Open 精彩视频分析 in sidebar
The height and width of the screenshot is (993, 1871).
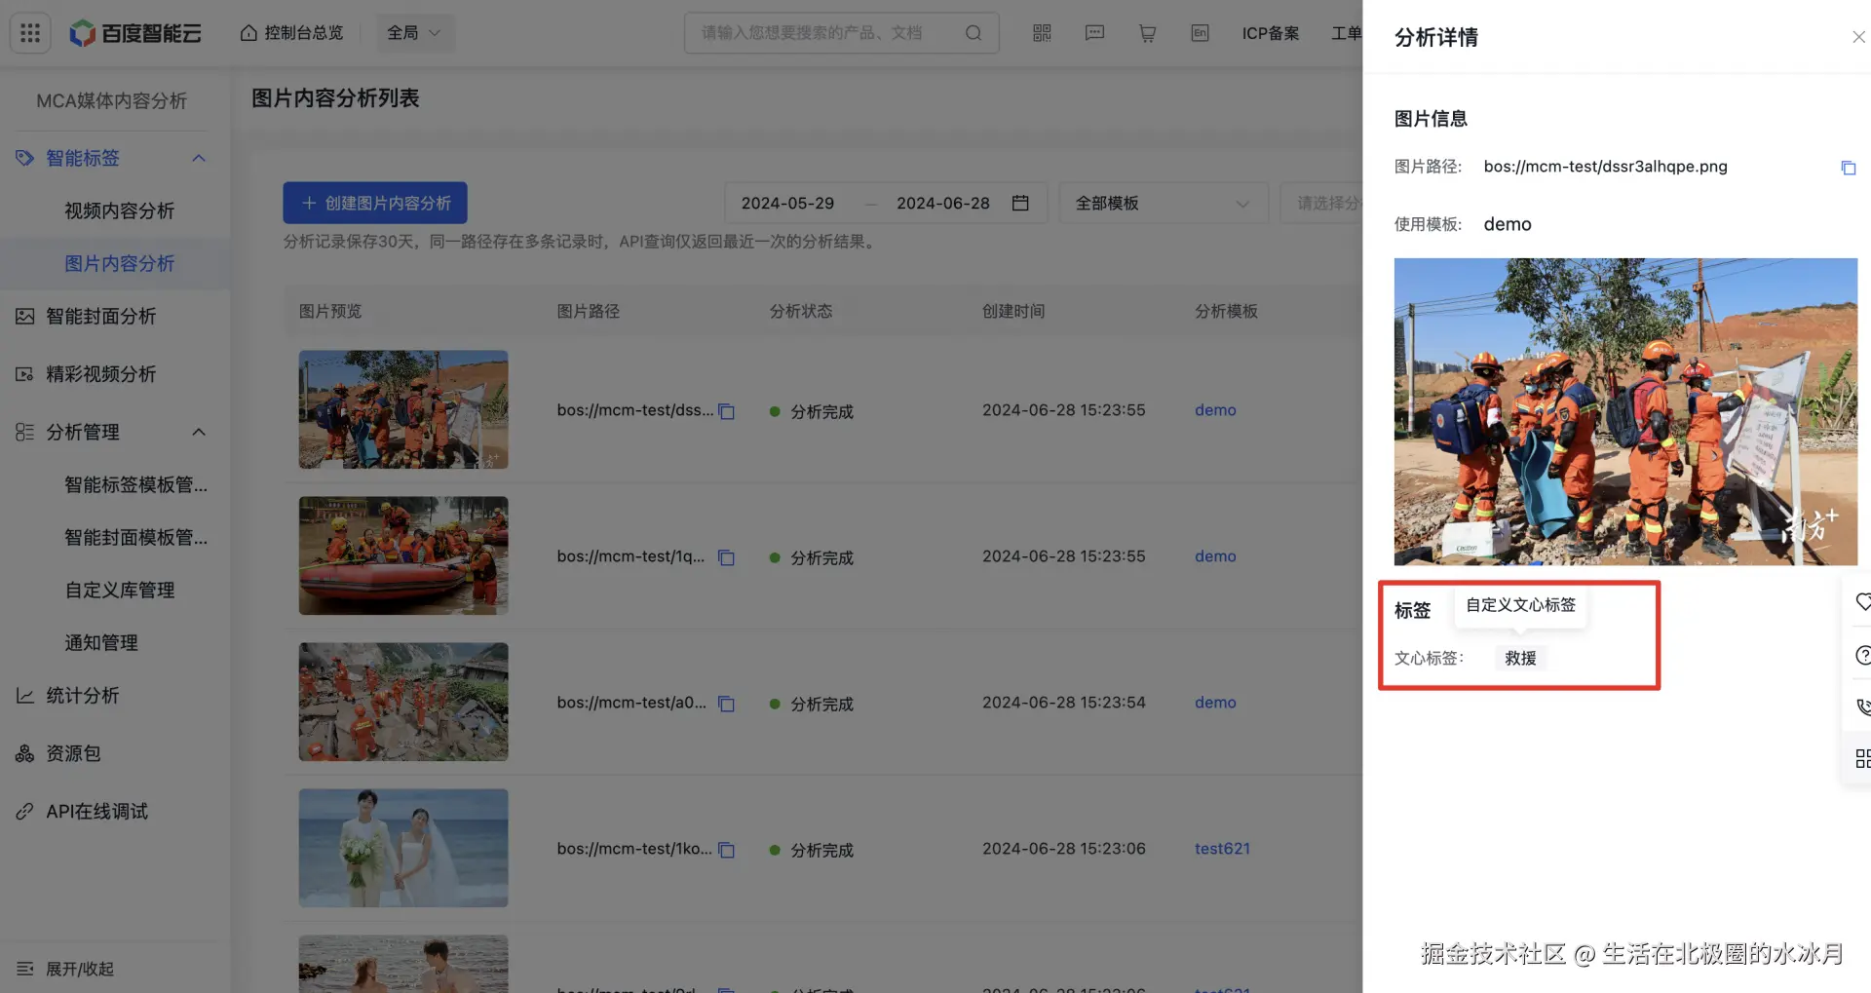[x=101, y=374]
